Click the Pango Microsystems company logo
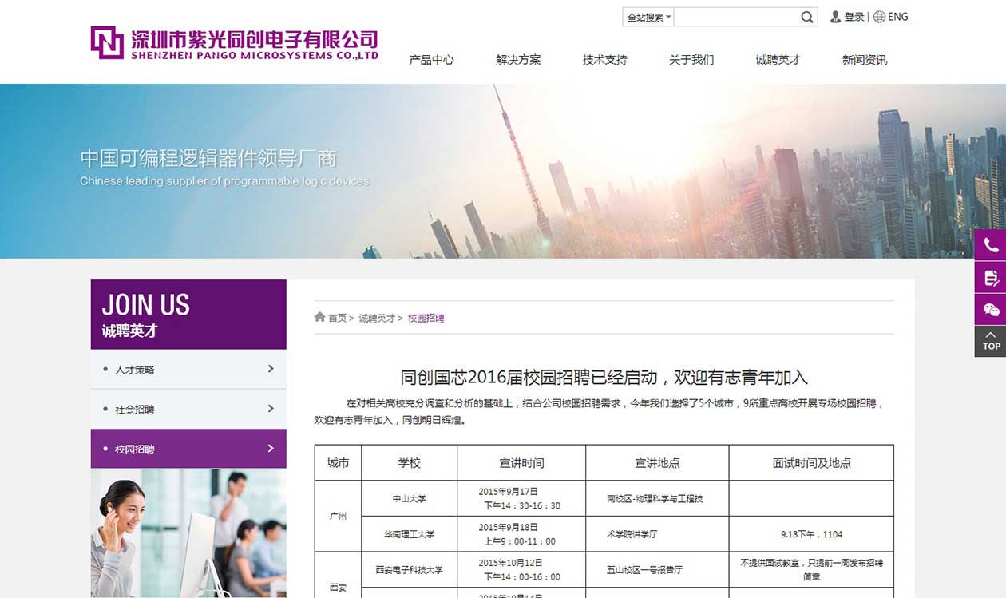Image resolution: width=1006 pixels, height=598 pixels. point(234,43)
